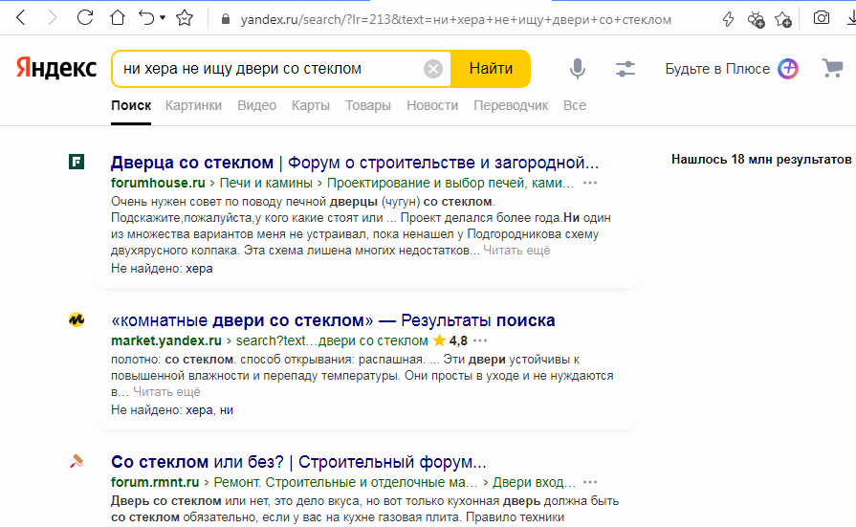Image resolution: width=856 pixels, height=527 pixels.
Task: Open the Ремонт. Строительные и отделочные breadcrumb
Action: coord(345,482)
